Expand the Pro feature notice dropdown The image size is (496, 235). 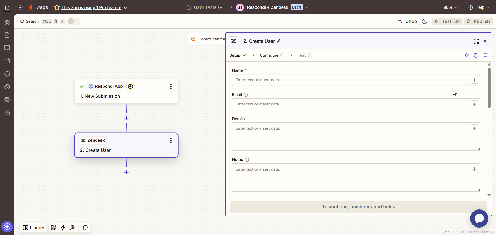(126, 8)
